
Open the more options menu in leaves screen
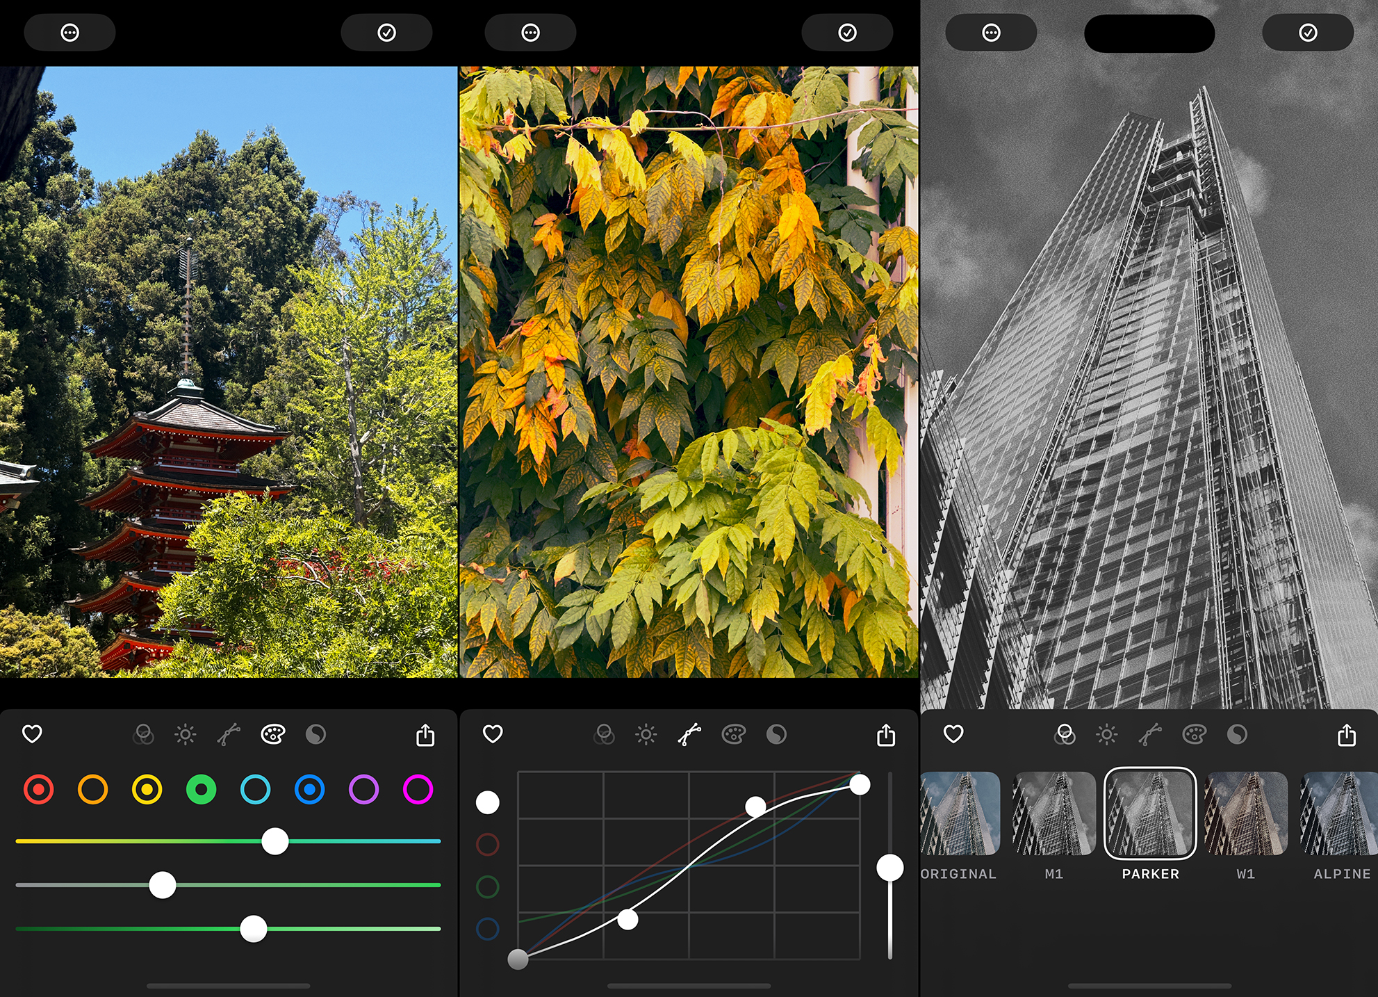530,33
